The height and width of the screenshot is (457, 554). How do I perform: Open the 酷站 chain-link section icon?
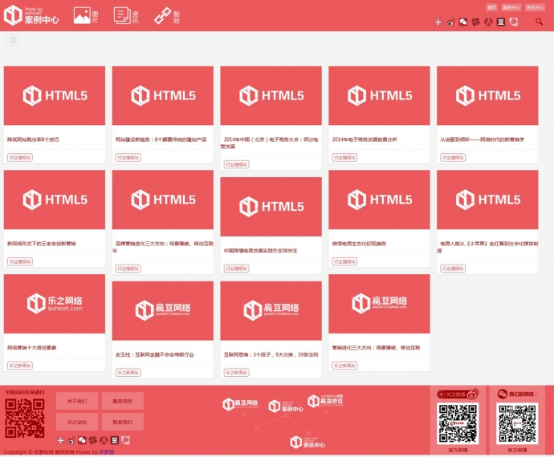pyautogui.click(x=167, y=16)
